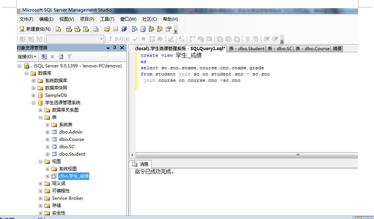This screenshot has width=374, height=219.
Task: Open the Tools (工具) menu
Action: click(x=107, y=19)
